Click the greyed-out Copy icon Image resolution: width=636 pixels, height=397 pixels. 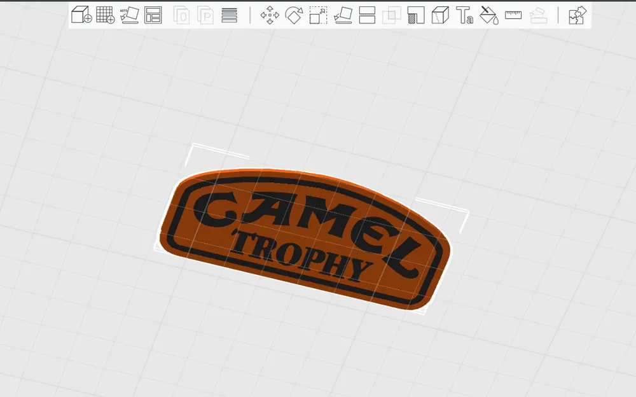click(181, 15)
